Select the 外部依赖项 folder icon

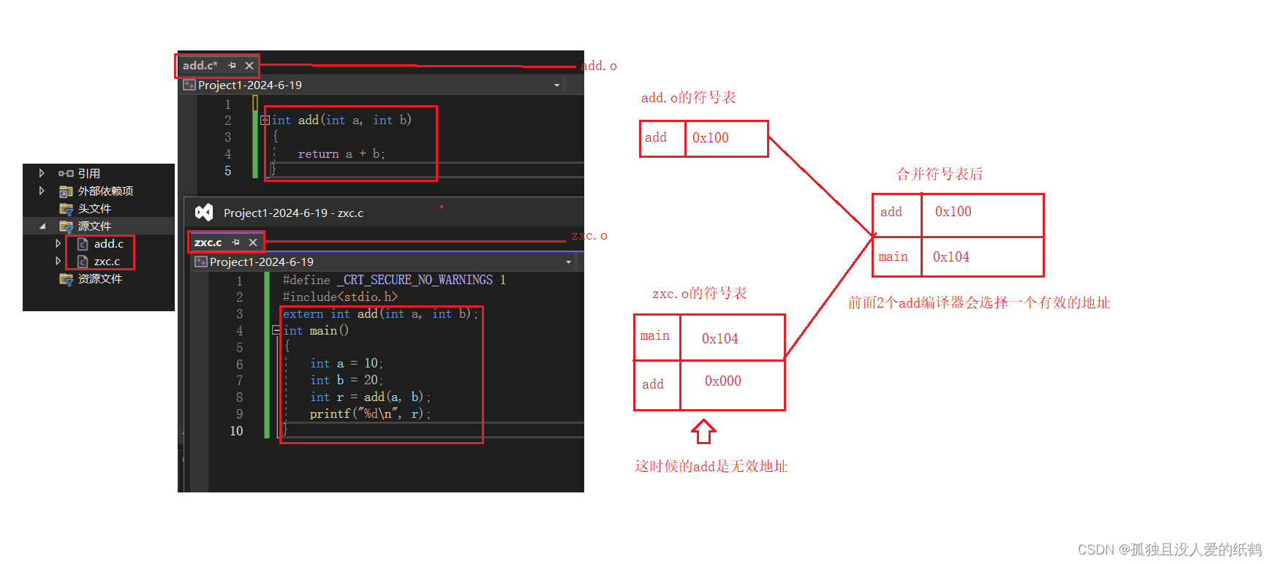tap(66, 191)
